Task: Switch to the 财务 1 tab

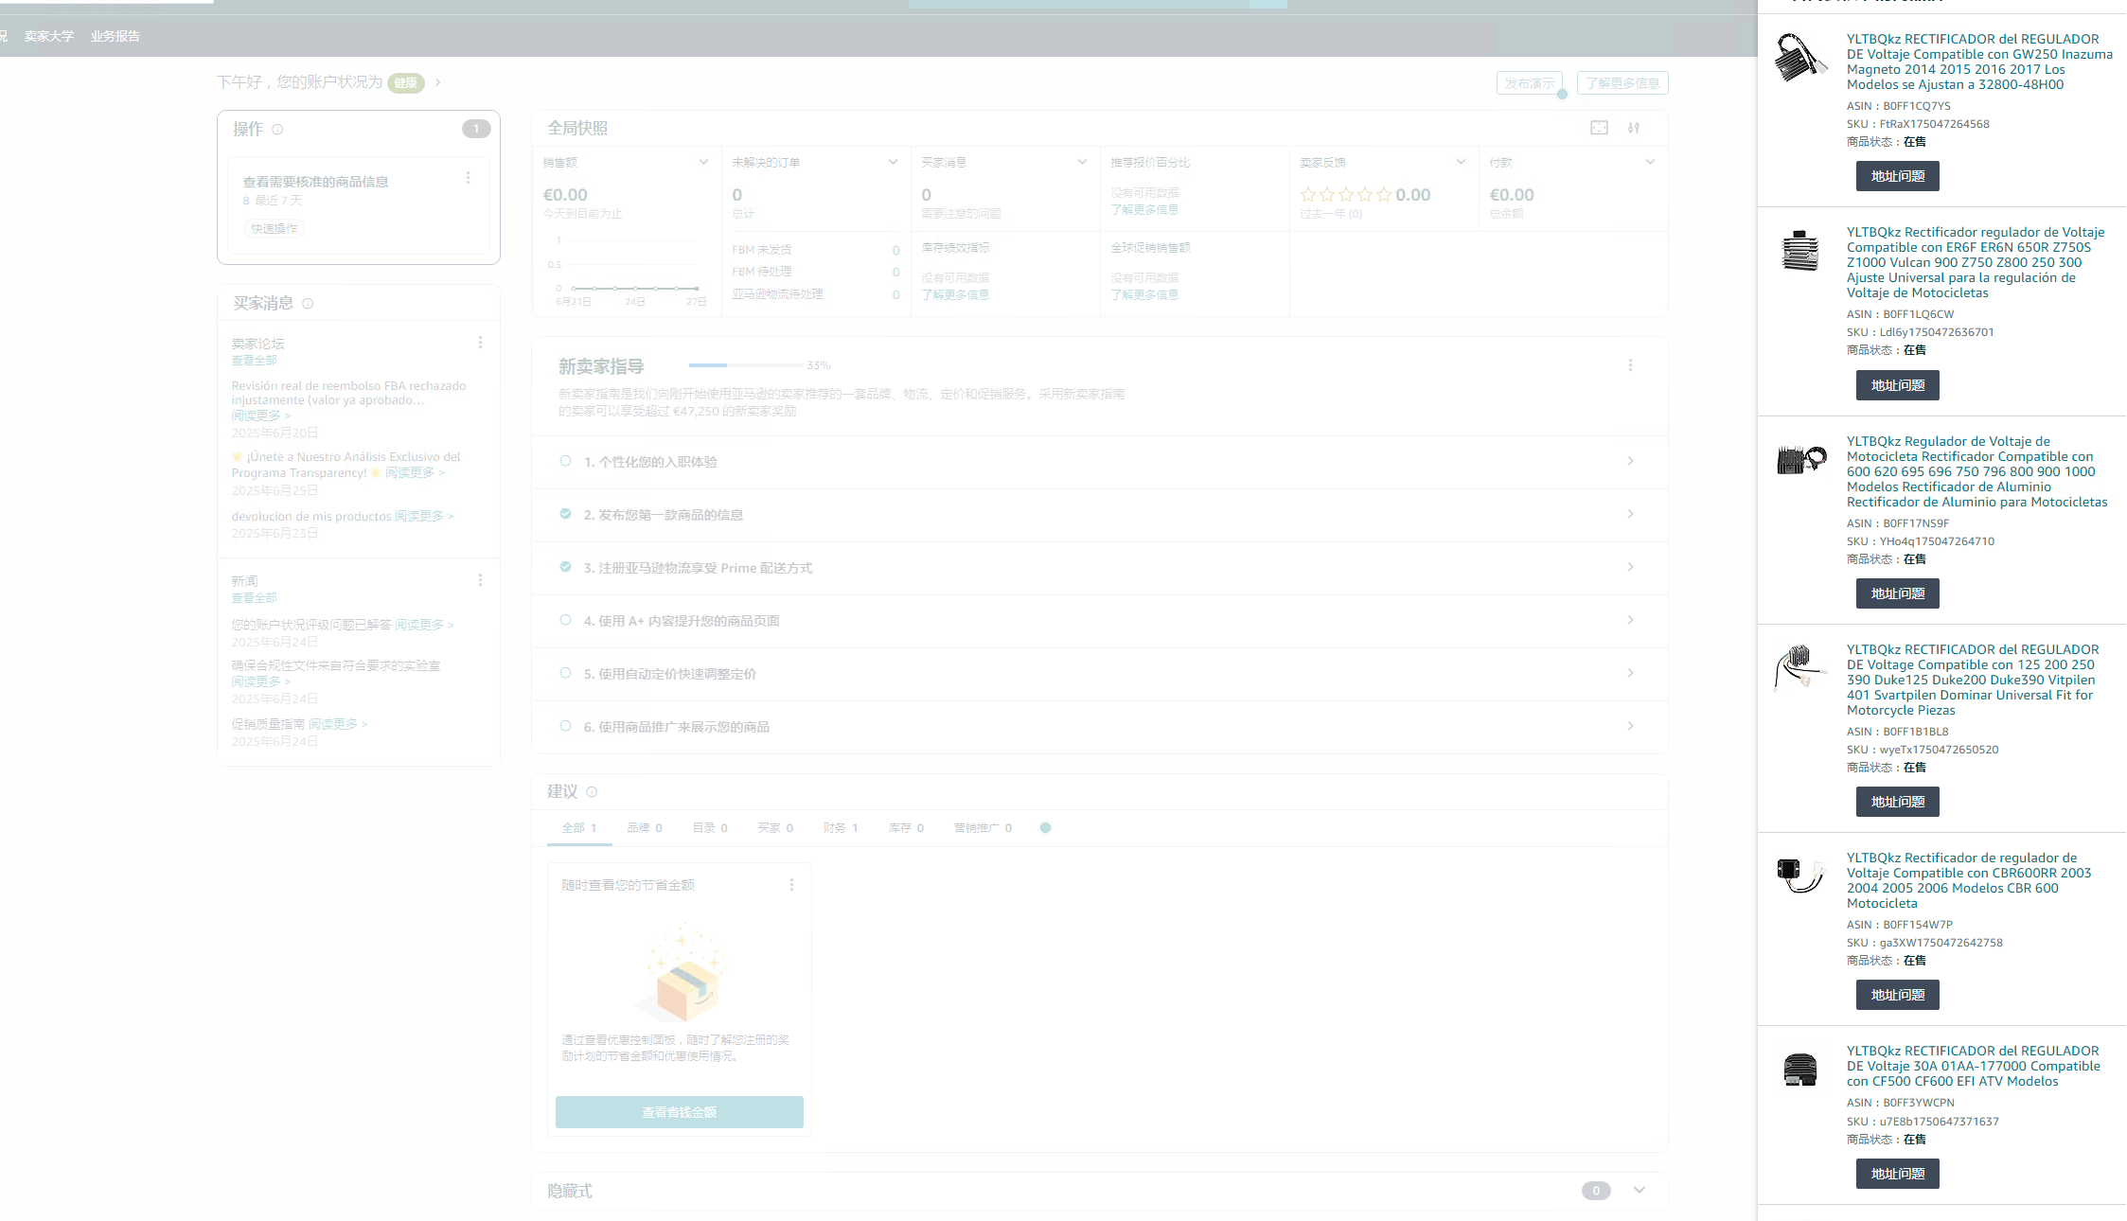Action: point(840,828)
